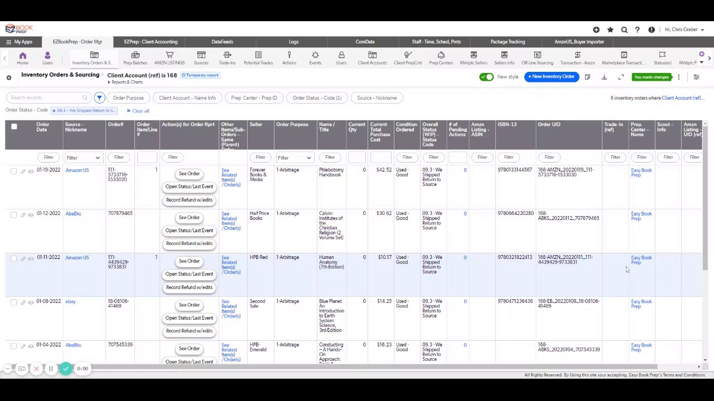Open the Sellers Info icon
The image size is (714, 401).
[x=504, y=55]
